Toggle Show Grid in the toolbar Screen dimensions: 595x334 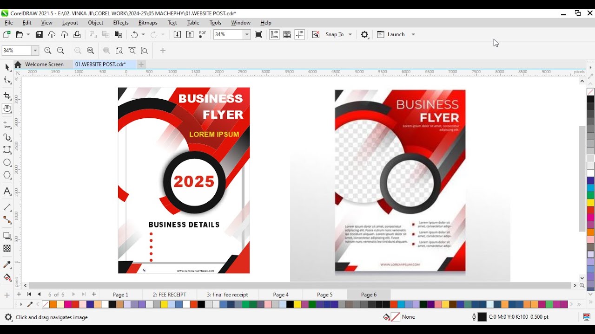tap(287, 34)
